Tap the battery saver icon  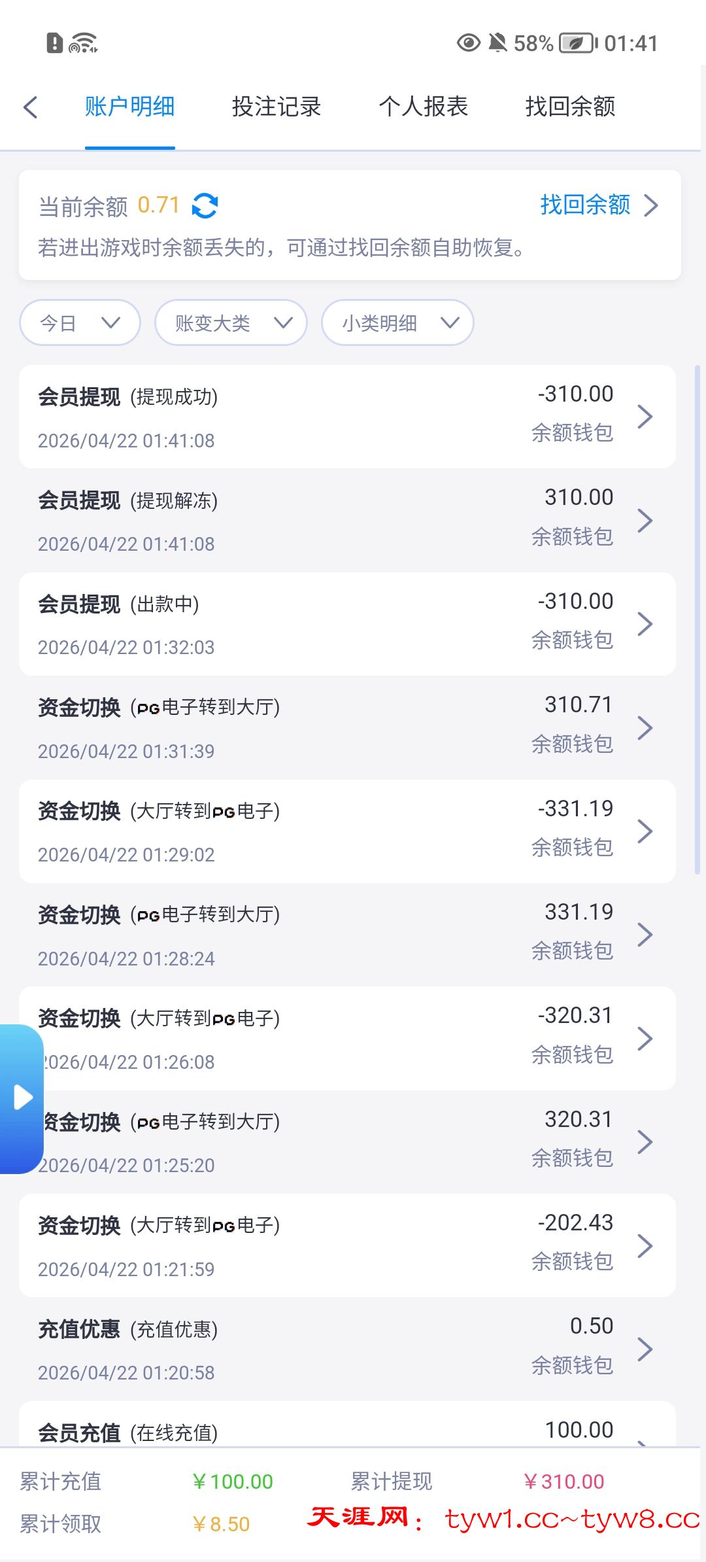pyautogui.click(x=577, y=43)
